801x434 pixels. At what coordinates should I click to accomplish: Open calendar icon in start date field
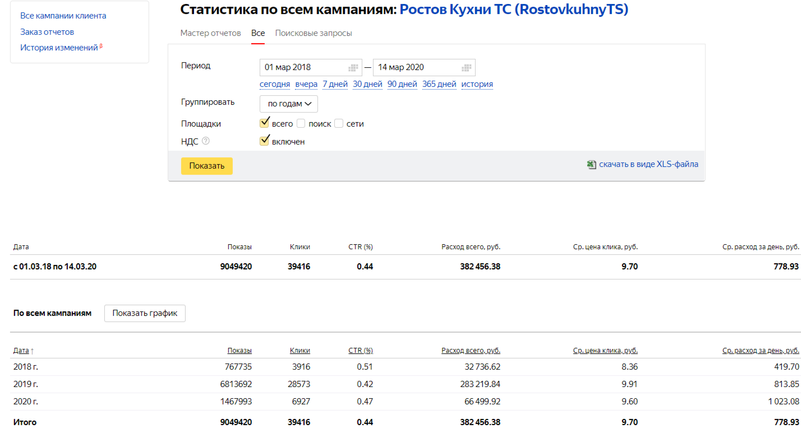pyautogui.click(x=353, y=68)
